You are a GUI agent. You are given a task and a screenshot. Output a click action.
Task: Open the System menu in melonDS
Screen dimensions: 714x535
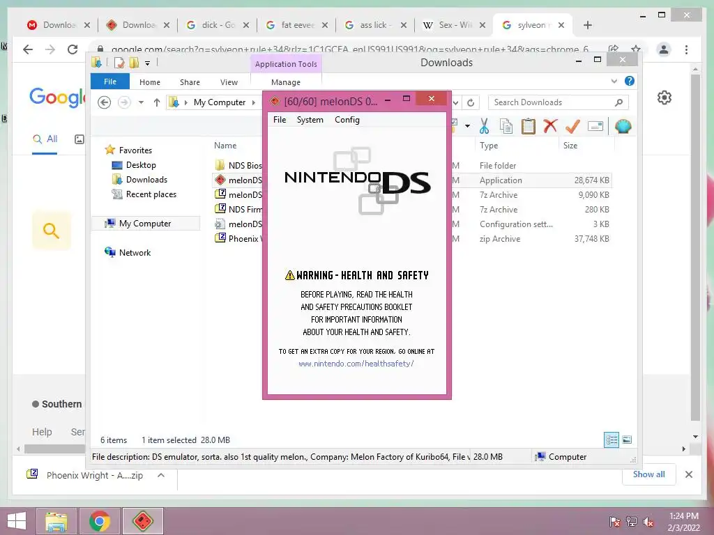tap(310, 120)
